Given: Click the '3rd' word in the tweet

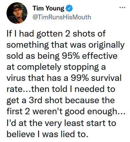Looking at the screenshot, I should click(35, 100).
